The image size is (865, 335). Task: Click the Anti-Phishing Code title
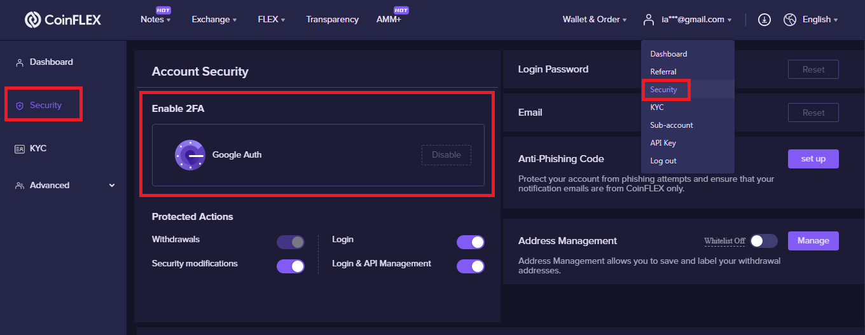561,159
